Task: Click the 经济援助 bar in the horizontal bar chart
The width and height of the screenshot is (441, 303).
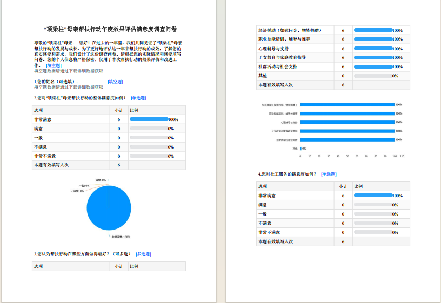Action: coord(347,105)
